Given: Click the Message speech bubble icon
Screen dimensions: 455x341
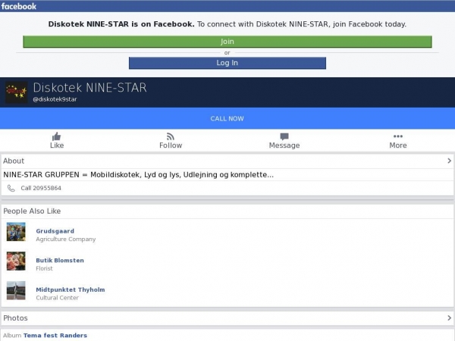Looking at the screenshot, I should [284, 136].
